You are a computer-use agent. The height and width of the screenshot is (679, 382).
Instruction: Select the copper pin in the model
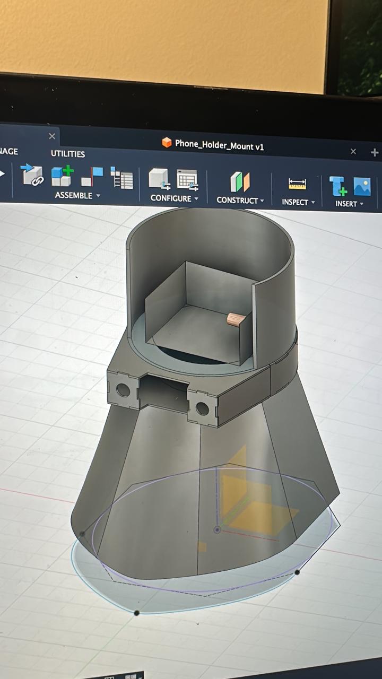click(236, 319)
